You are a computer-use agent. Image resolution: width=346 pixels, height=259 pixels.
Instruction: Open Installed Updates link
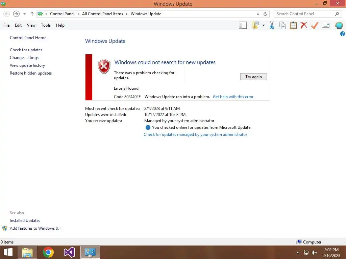(25, 221)
